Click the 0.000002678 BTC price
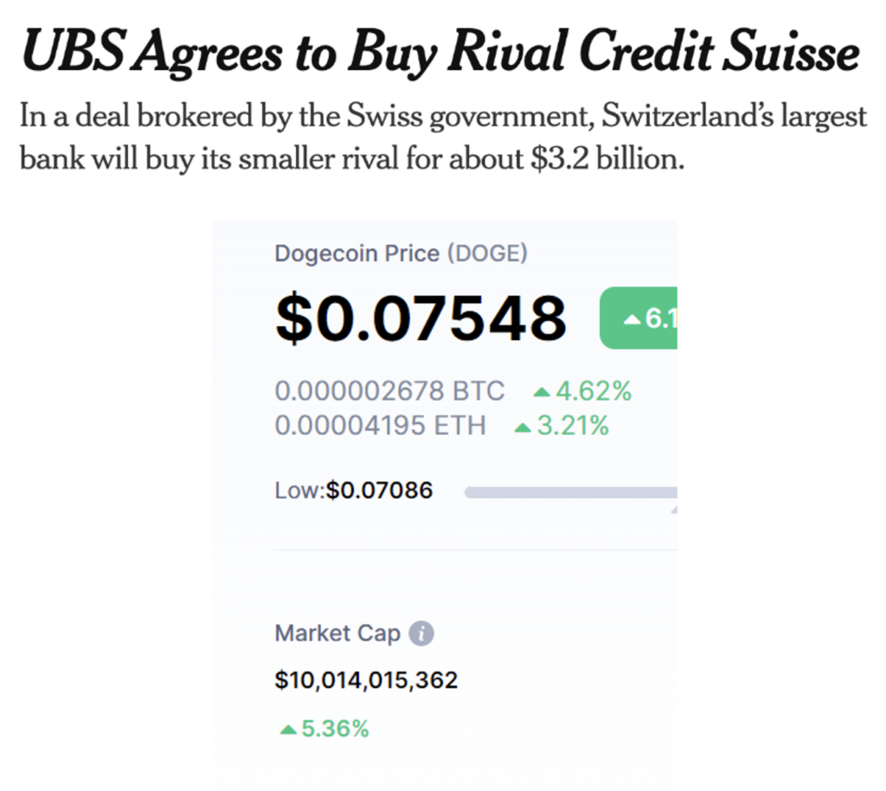 (x=390, y=391)
